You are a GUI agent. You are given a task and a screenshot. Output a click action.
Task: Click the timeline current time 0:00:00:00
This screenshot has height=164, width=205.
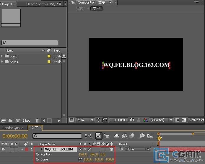(x=15, y=136)
